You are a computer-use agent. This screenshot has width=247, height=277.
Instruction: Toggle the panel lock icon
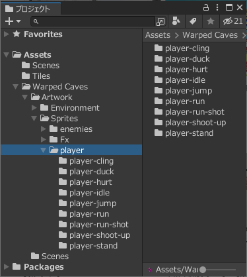click(206, 7)
